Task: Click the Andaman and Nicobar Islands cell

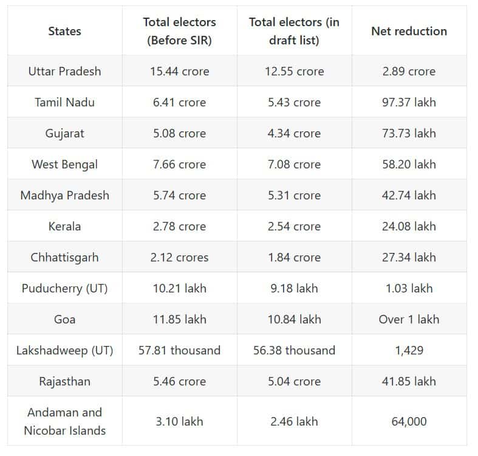Action: [64, 421]
